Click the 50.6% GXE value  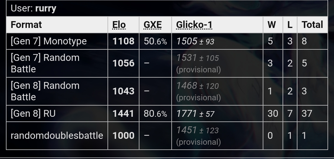coord(155,41)
